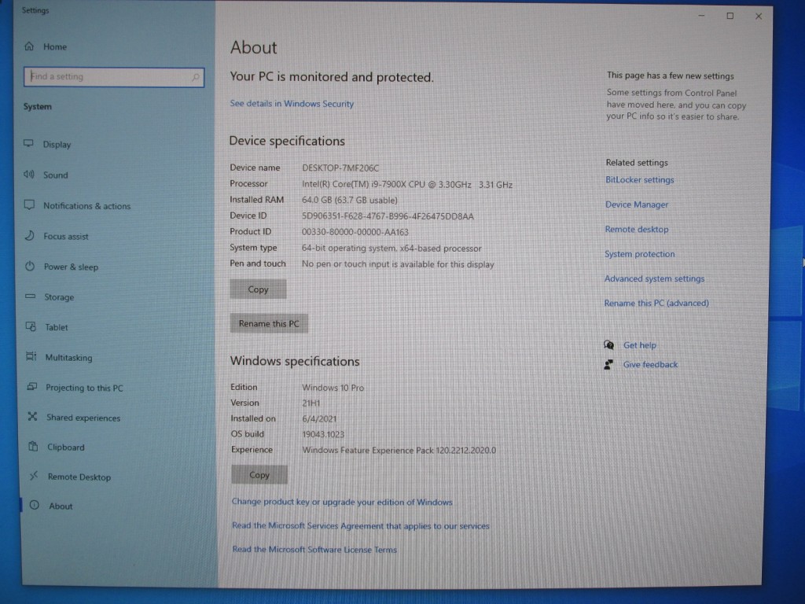Focus the Find a setting box
Viewport: 805px width, 604px height.
pyautogui.click(x=114, y=77)
